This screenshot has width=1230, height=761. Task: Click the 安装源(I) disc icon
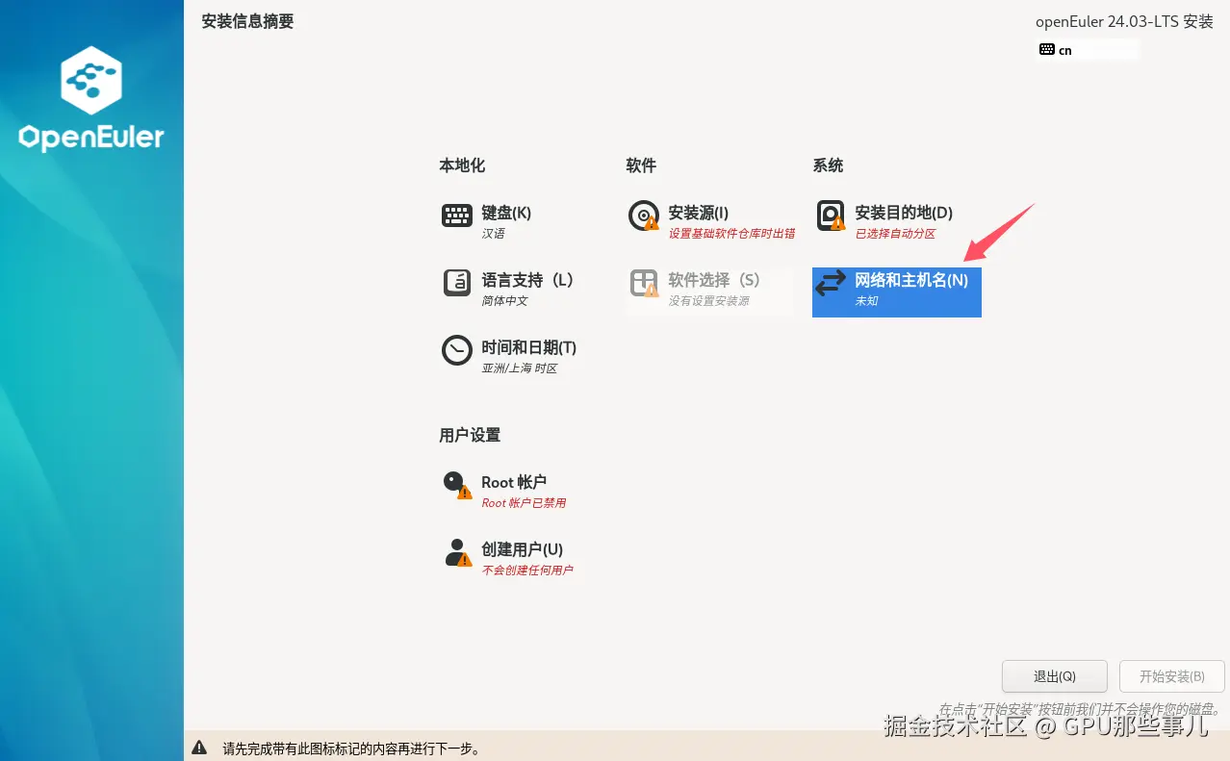pyautogui.click(x=643, y=216)
